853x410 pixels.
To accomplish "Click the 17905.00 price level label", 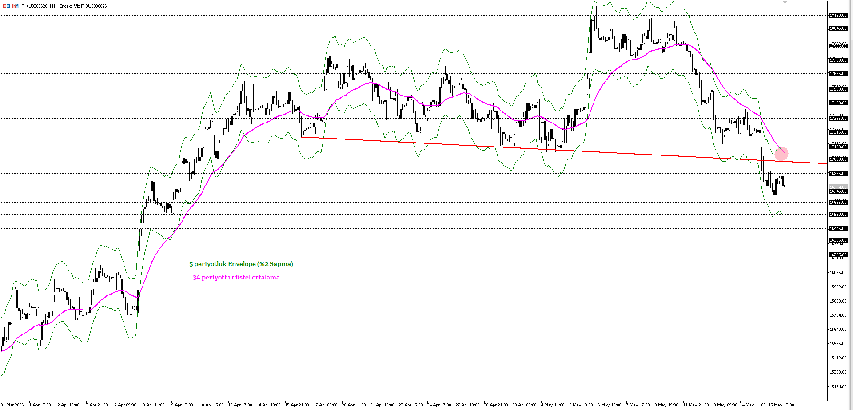I will pyautogui.click(x=838, y=46).
